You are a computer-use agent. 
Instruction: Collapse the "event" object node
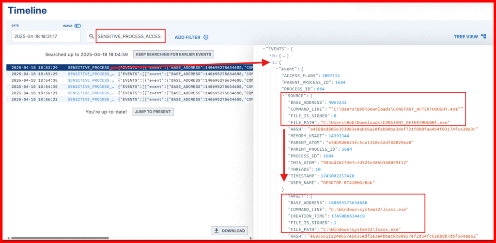coord(278,69)
